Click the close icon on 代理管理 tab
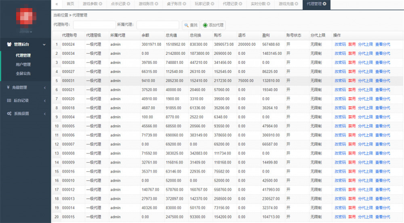The height and width of the screenshot is (223, 404). 325,4
